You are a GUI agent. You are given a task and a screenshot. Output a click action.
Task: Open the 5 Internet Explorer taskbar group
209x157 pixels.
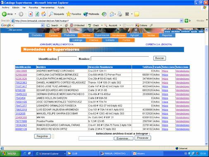coord(50,153)
